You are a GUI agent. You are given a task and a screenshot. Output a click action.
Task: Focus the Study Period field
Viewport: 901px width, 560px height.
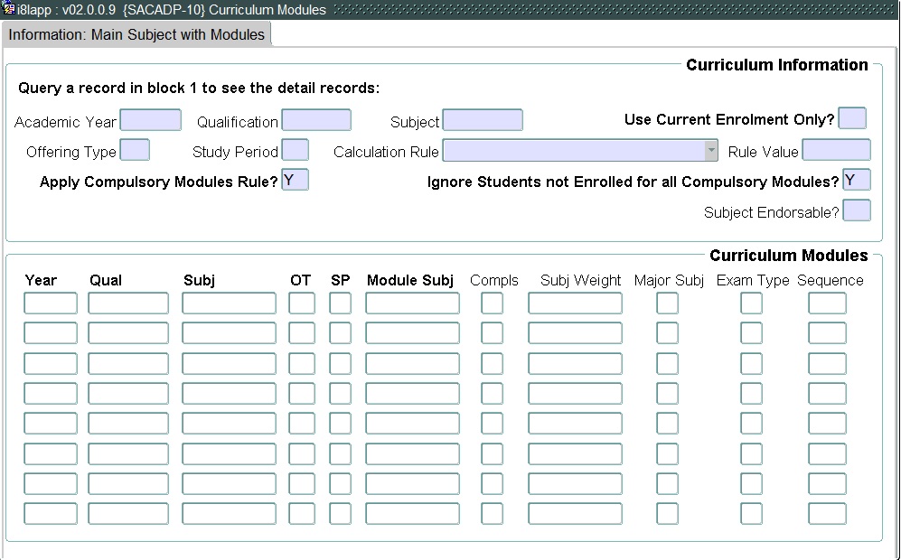point(295,150)
